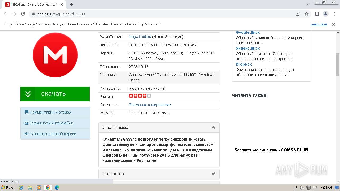This screenshot has height=191, width=340.
Task: Share this page via the share icon
Action: 298,14
